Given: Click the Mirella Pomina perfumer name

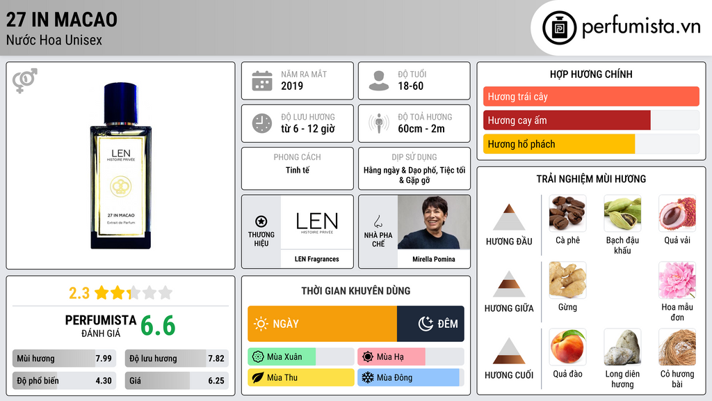Looking at the screenshot, I should [434, 259].
